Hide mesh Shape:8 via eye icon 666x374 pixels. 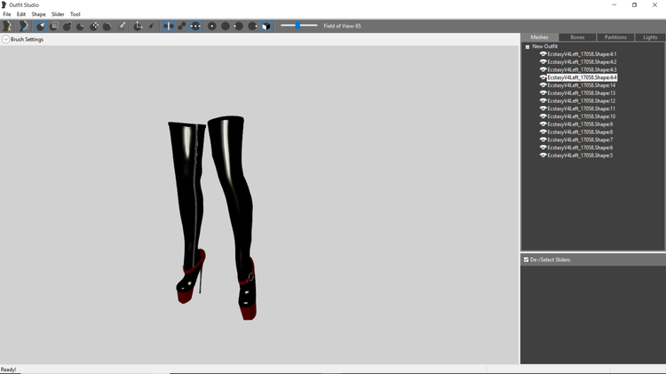[x=543, y=131]
